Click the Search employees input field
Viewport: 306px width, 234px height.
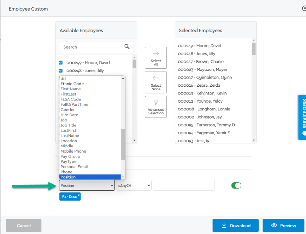91,47
